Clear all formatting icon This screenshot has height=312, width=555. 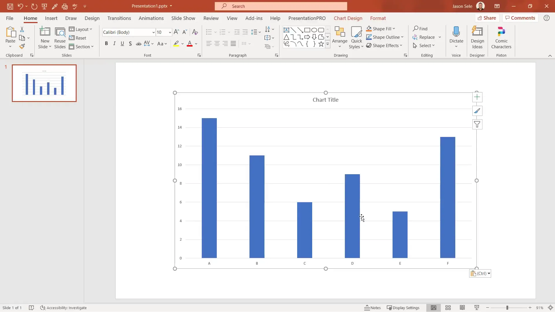click(x=195, y=32)
